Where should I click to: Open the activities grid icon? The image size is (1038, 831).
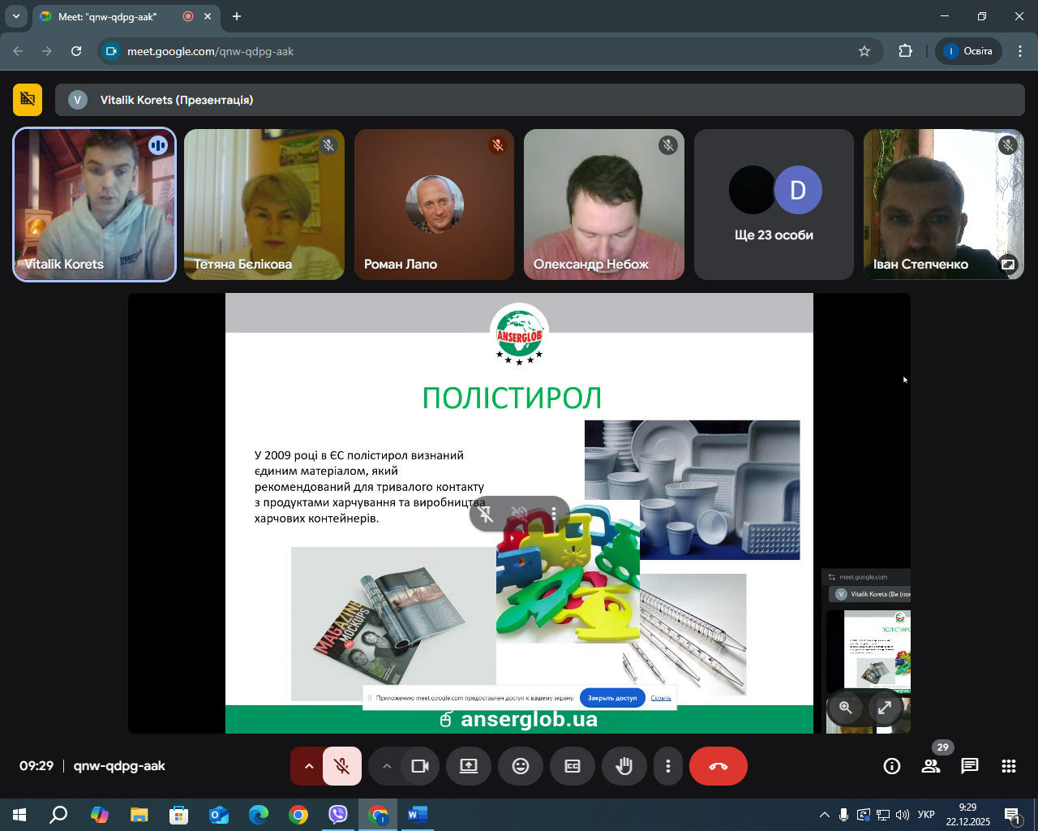[1009, 766]
